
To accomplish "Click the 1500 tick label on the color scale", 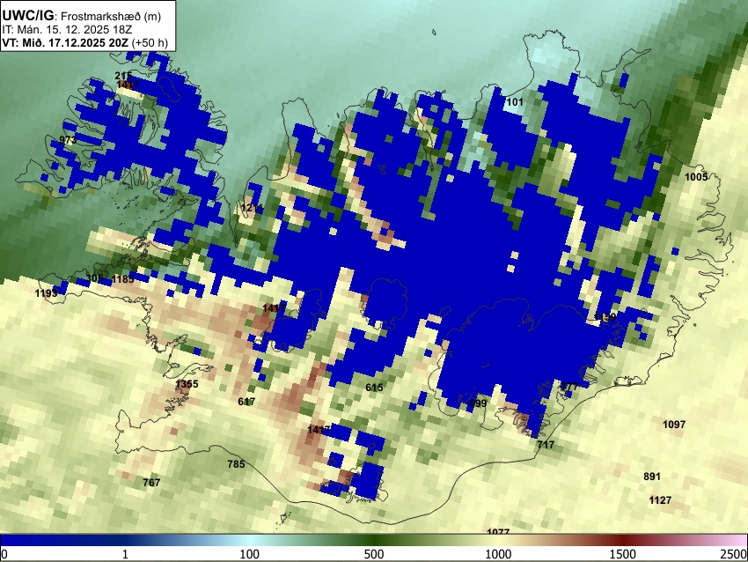I will point(623,554).
